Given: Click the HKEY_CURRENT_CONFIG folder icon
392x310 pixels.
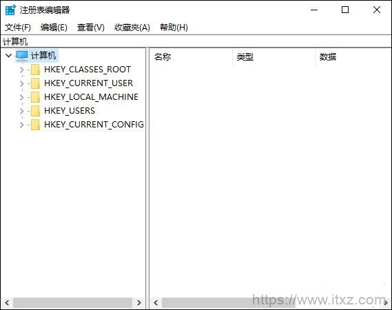Looking at the screenshot, I should (35, 125).
